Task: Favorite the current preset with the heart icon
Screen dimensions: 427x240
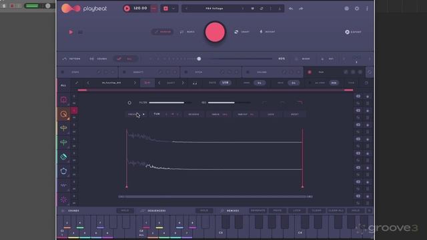Action: tap(252, 9)
